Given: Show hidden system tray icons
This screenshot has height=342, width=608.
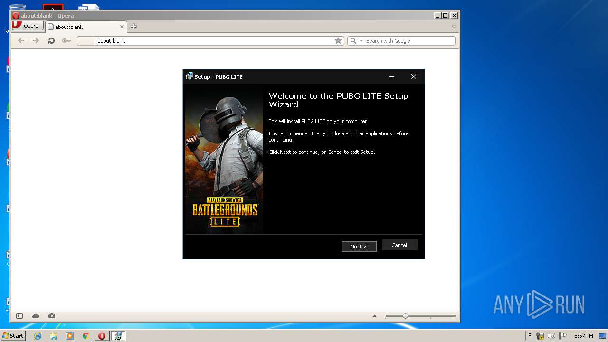Looking at the screenshot, I should (530, 336).
